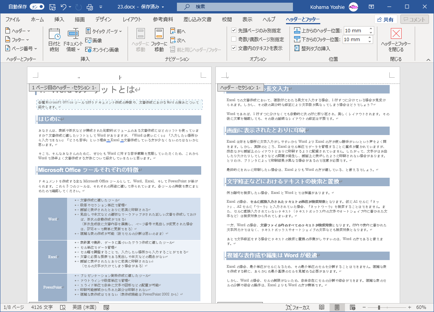Open the ページ番号 dropdown
The width and height of the screenshot is (434, 312).
point(21,48)
